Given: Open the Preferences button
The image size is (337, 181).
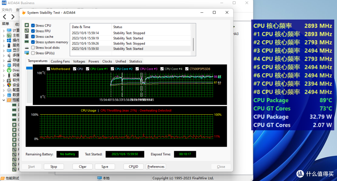Looking at the screenshot, I should click(x=156, y=167).
